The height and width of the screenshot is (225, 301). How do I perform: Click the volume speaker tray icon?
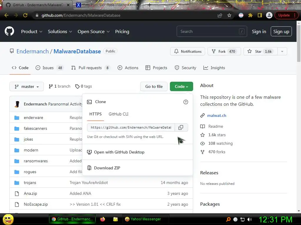(250, 219)
